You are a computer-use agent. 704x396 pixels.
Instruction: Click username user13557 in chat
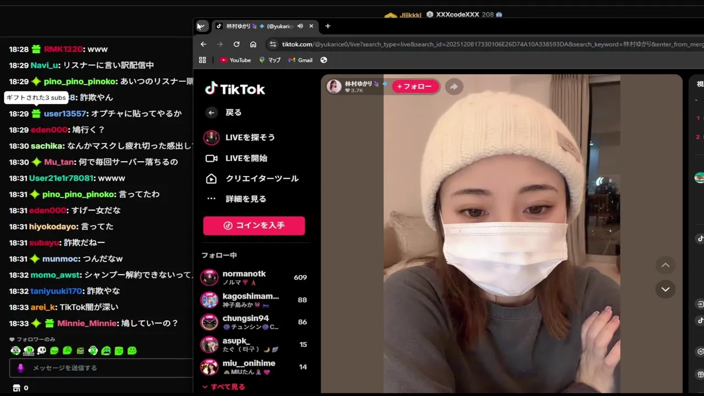[x=65, y=113]
